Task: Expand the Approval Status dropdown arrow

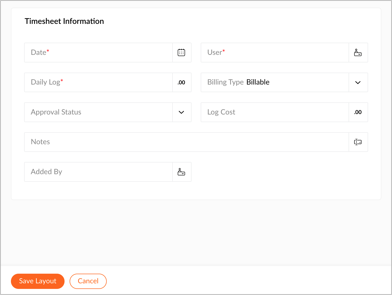Action: [x=181, y=112]
